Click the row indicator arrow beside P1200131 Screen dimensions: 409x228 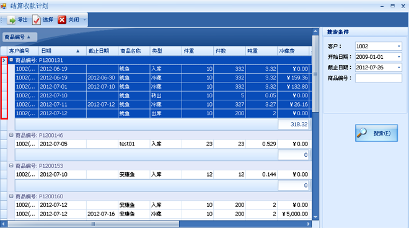[4, 60]
